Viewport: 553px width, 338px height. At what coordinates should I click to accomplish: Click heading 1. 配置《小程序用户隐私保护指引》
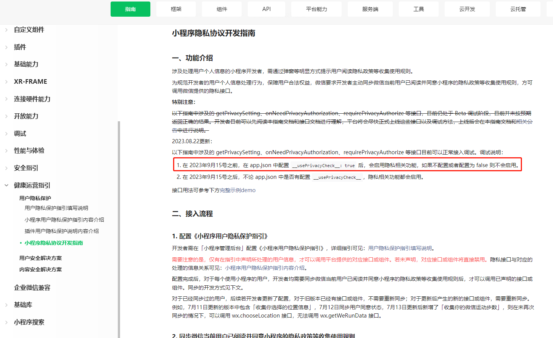220,236
